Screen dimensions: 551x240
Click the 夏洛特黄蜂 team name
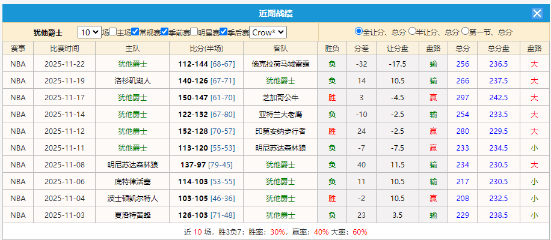click(x=132, y=215)
